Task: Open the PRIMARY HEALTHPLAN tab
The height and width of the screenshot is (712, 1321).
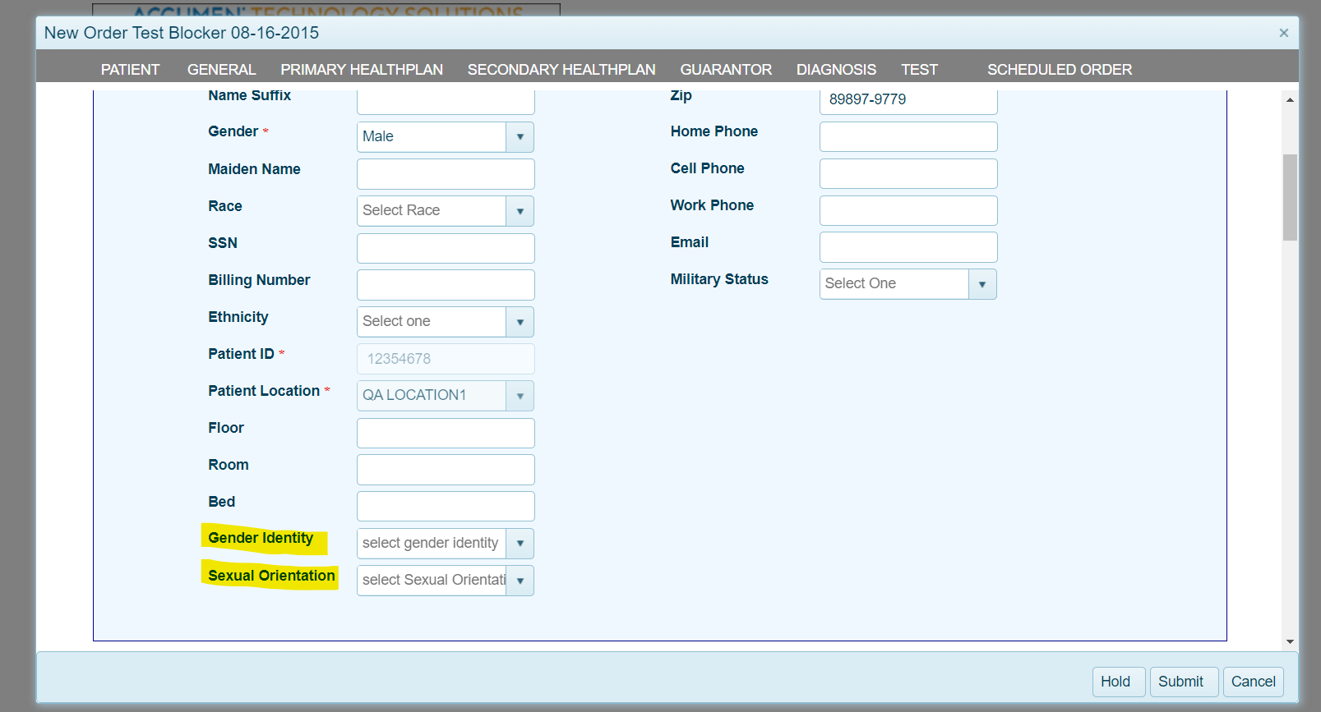Action: pos(362,70)
